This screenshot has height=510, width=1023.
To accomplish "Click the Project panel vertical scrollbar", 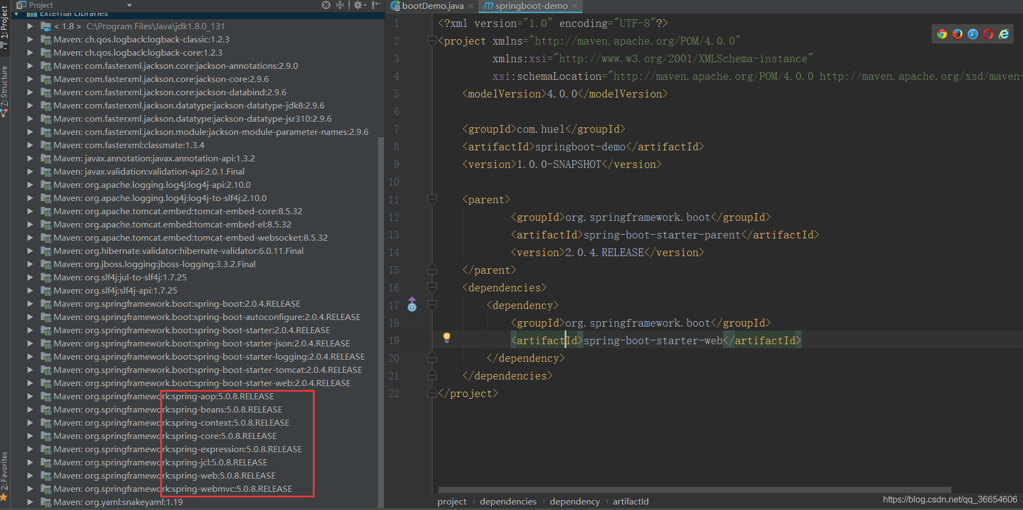I will click(x=381, y=321).
